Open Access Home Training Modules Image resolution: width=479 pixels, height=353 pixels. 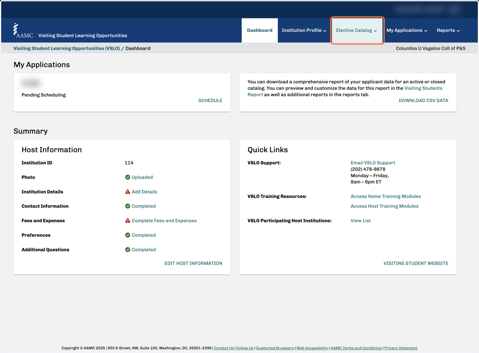(x=386, y=196)
